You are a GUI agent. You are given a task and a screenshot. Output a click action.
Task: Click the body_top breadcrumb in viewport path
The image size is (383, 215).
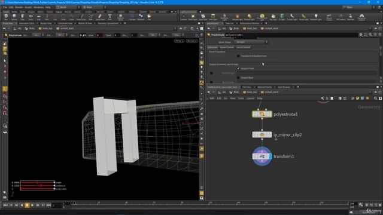click(45, 29)
